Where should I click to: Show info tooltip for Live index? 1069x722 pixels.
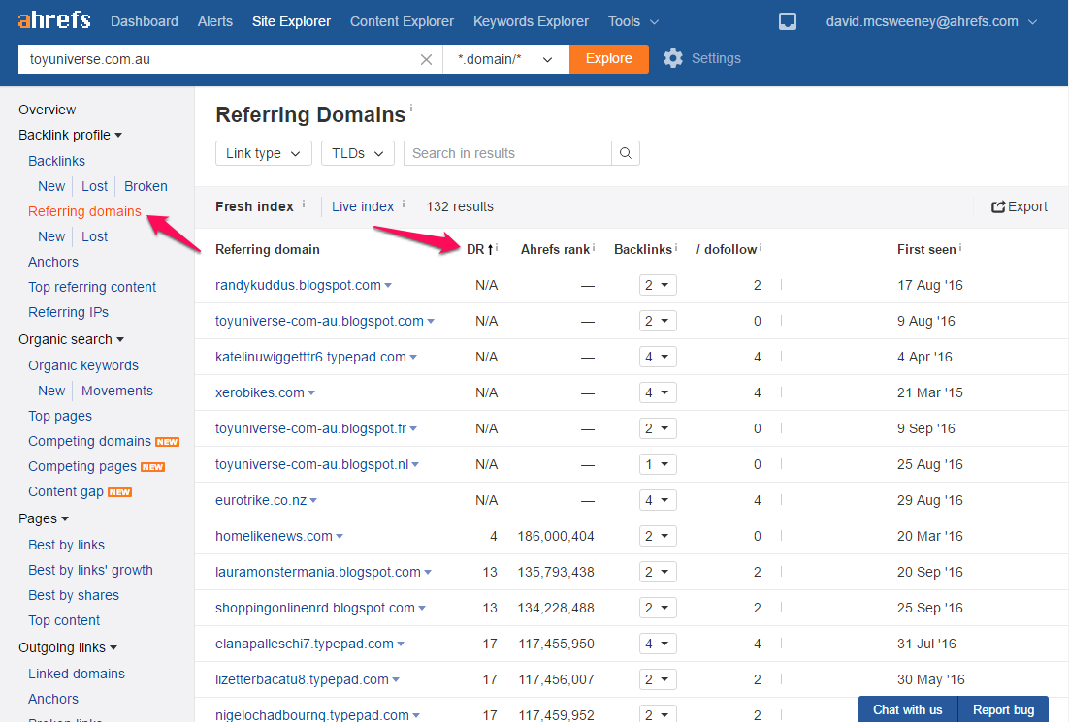point(404,203)
